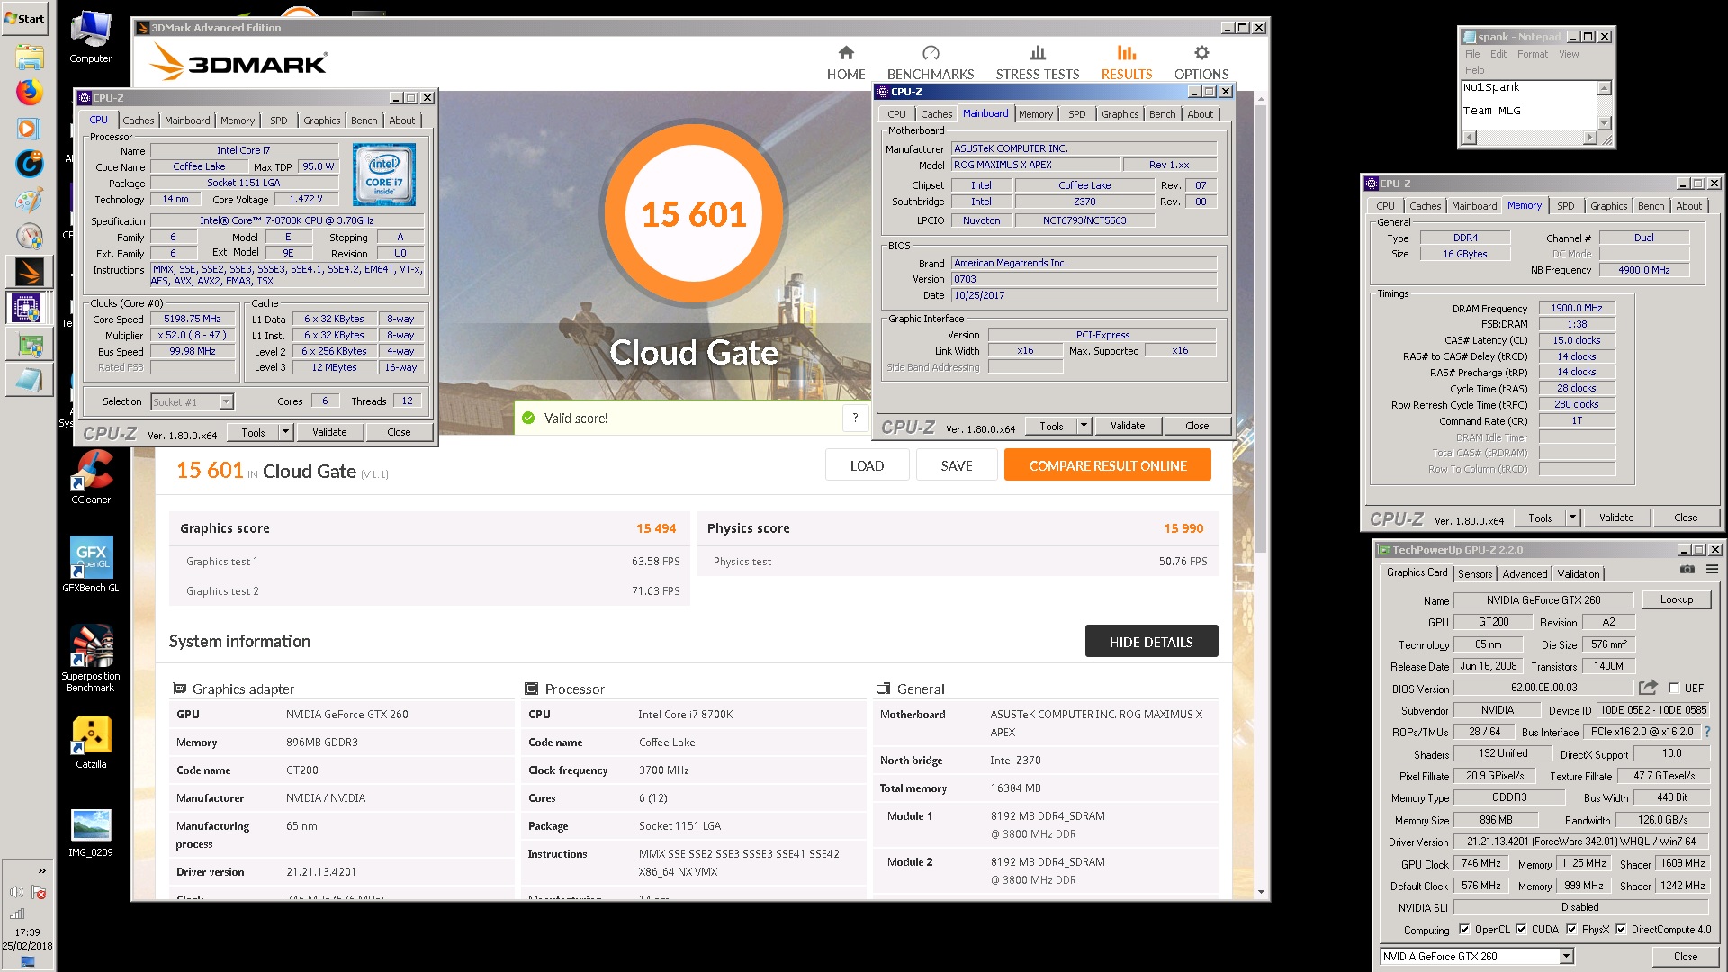Open the HOME section in 3DMark

coord(845,62)
